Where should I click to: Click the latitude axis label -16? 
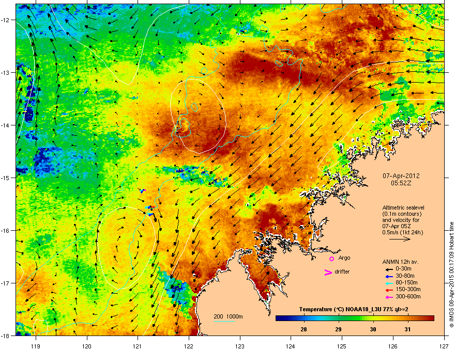pos(5,231)
